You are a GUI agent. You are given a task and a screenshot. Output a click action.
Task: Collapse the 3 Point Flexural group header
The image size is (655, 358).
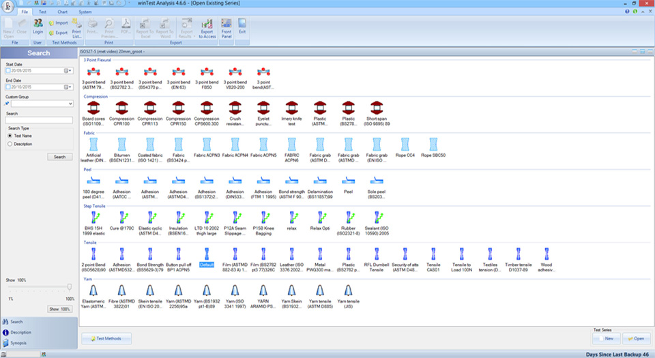click(x=98, y=60)
